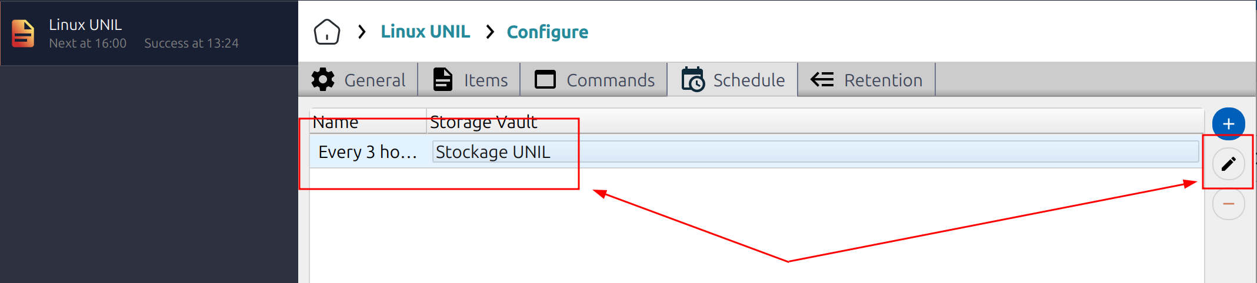Click the Retention tab arrow icon
This screenshot has height=283, width=1257.
tap(822, 80)
